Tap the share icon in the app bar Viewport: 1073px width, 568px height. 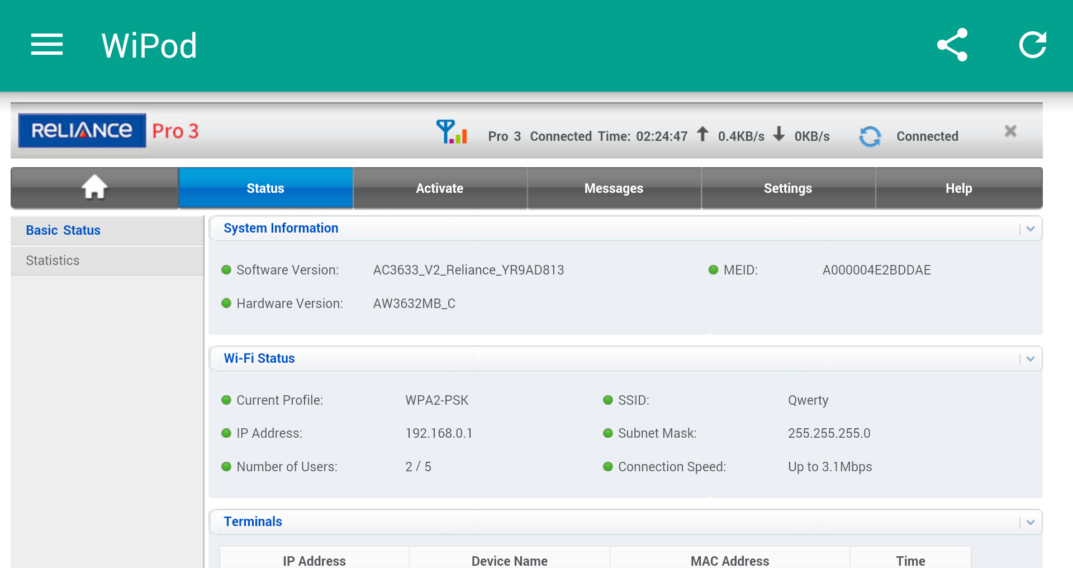[952, 45]
